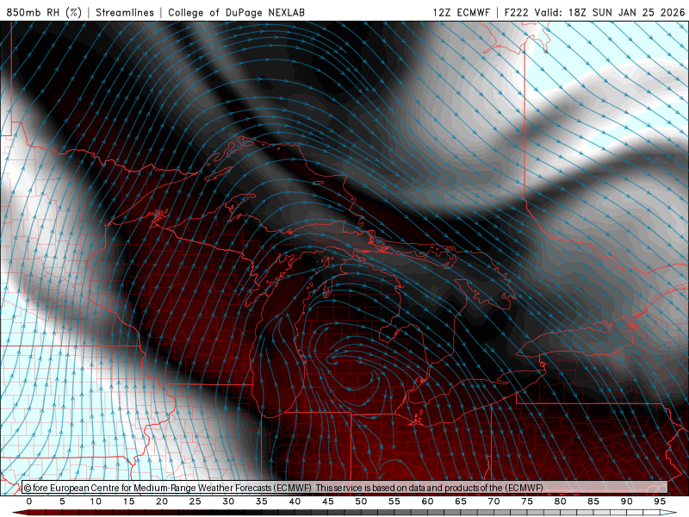The image size is (689, 517).
Task: Select the "90" scale tick label
Action: (627, 501)
